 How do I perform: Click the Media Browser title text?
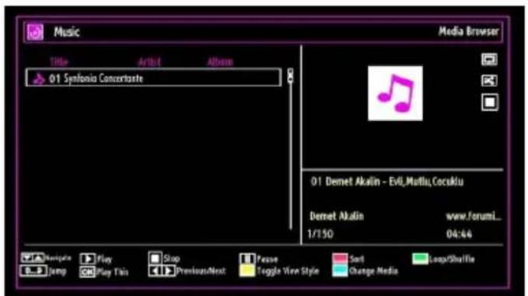pyautogui.click(x=468, y=32)
